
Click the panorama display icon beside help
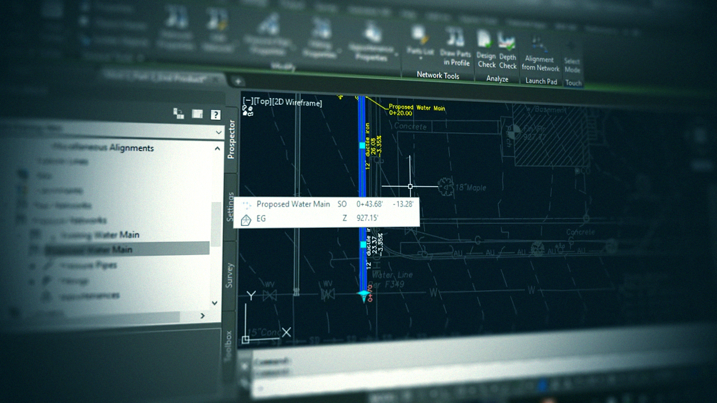pos(197,114)
